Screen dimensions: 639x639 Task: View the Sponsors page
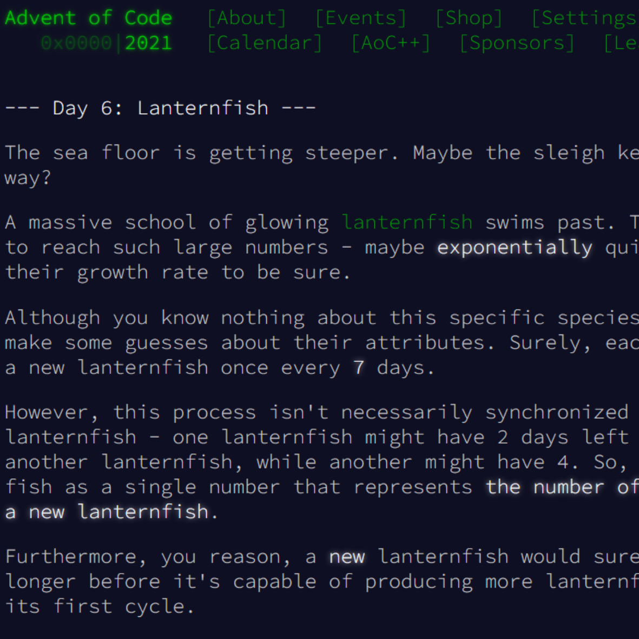[x=517, y=43]
